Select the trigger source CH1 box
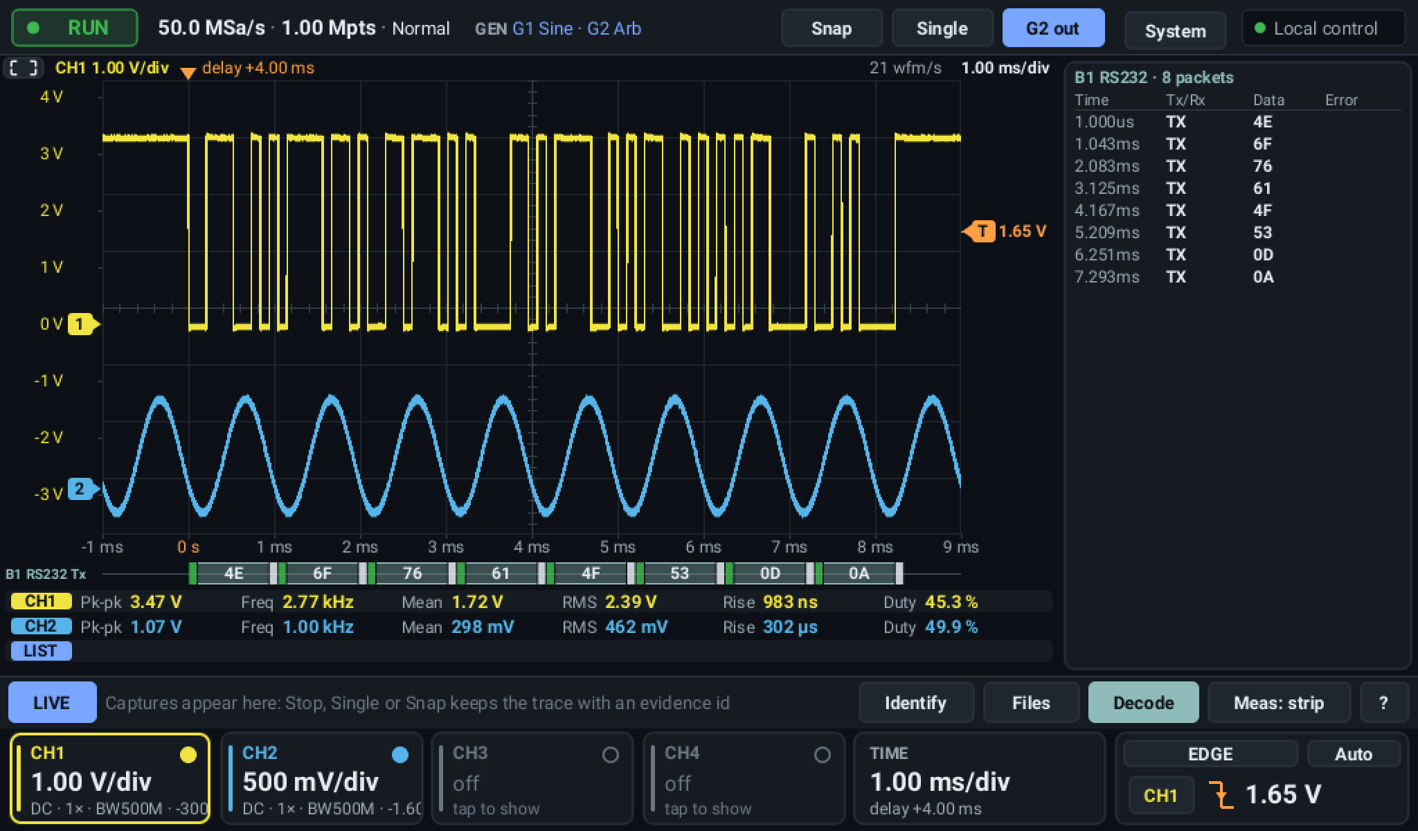 (x=1161, y=795)
